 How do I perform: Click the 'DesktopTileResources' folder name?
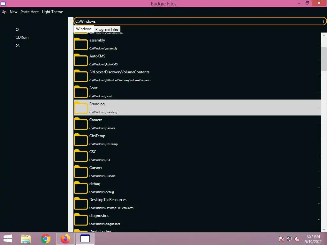pos(108,200)
